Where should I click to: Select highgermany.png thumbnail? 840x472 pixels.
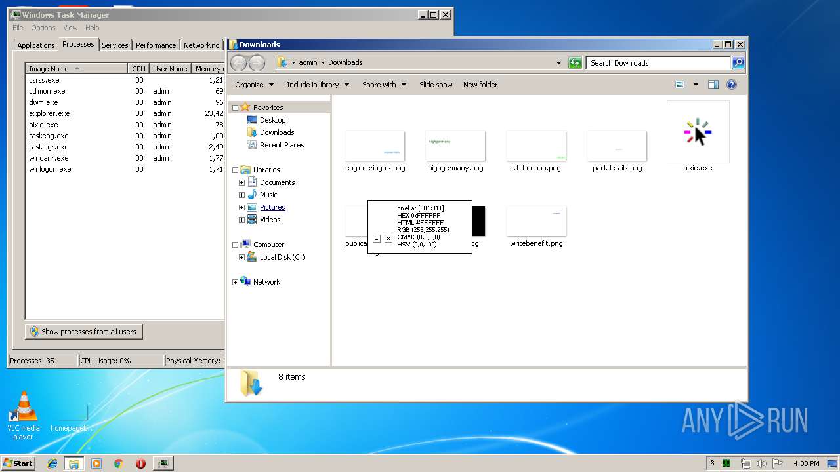455,146
